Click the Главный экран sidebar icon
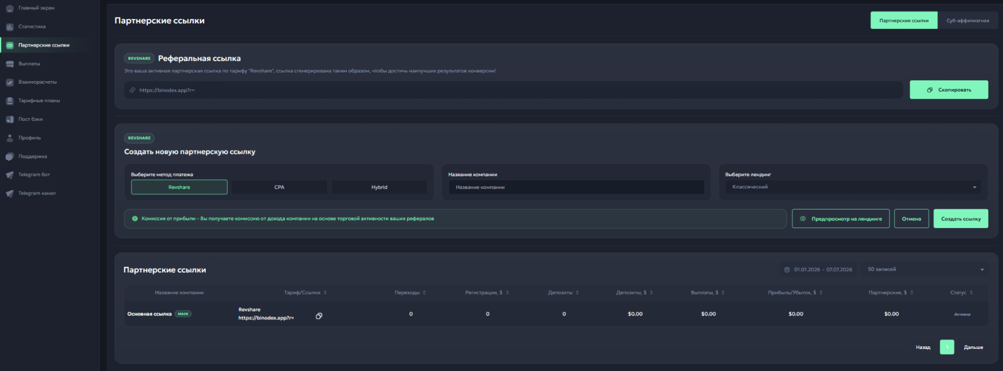 [x=10, y=8]
